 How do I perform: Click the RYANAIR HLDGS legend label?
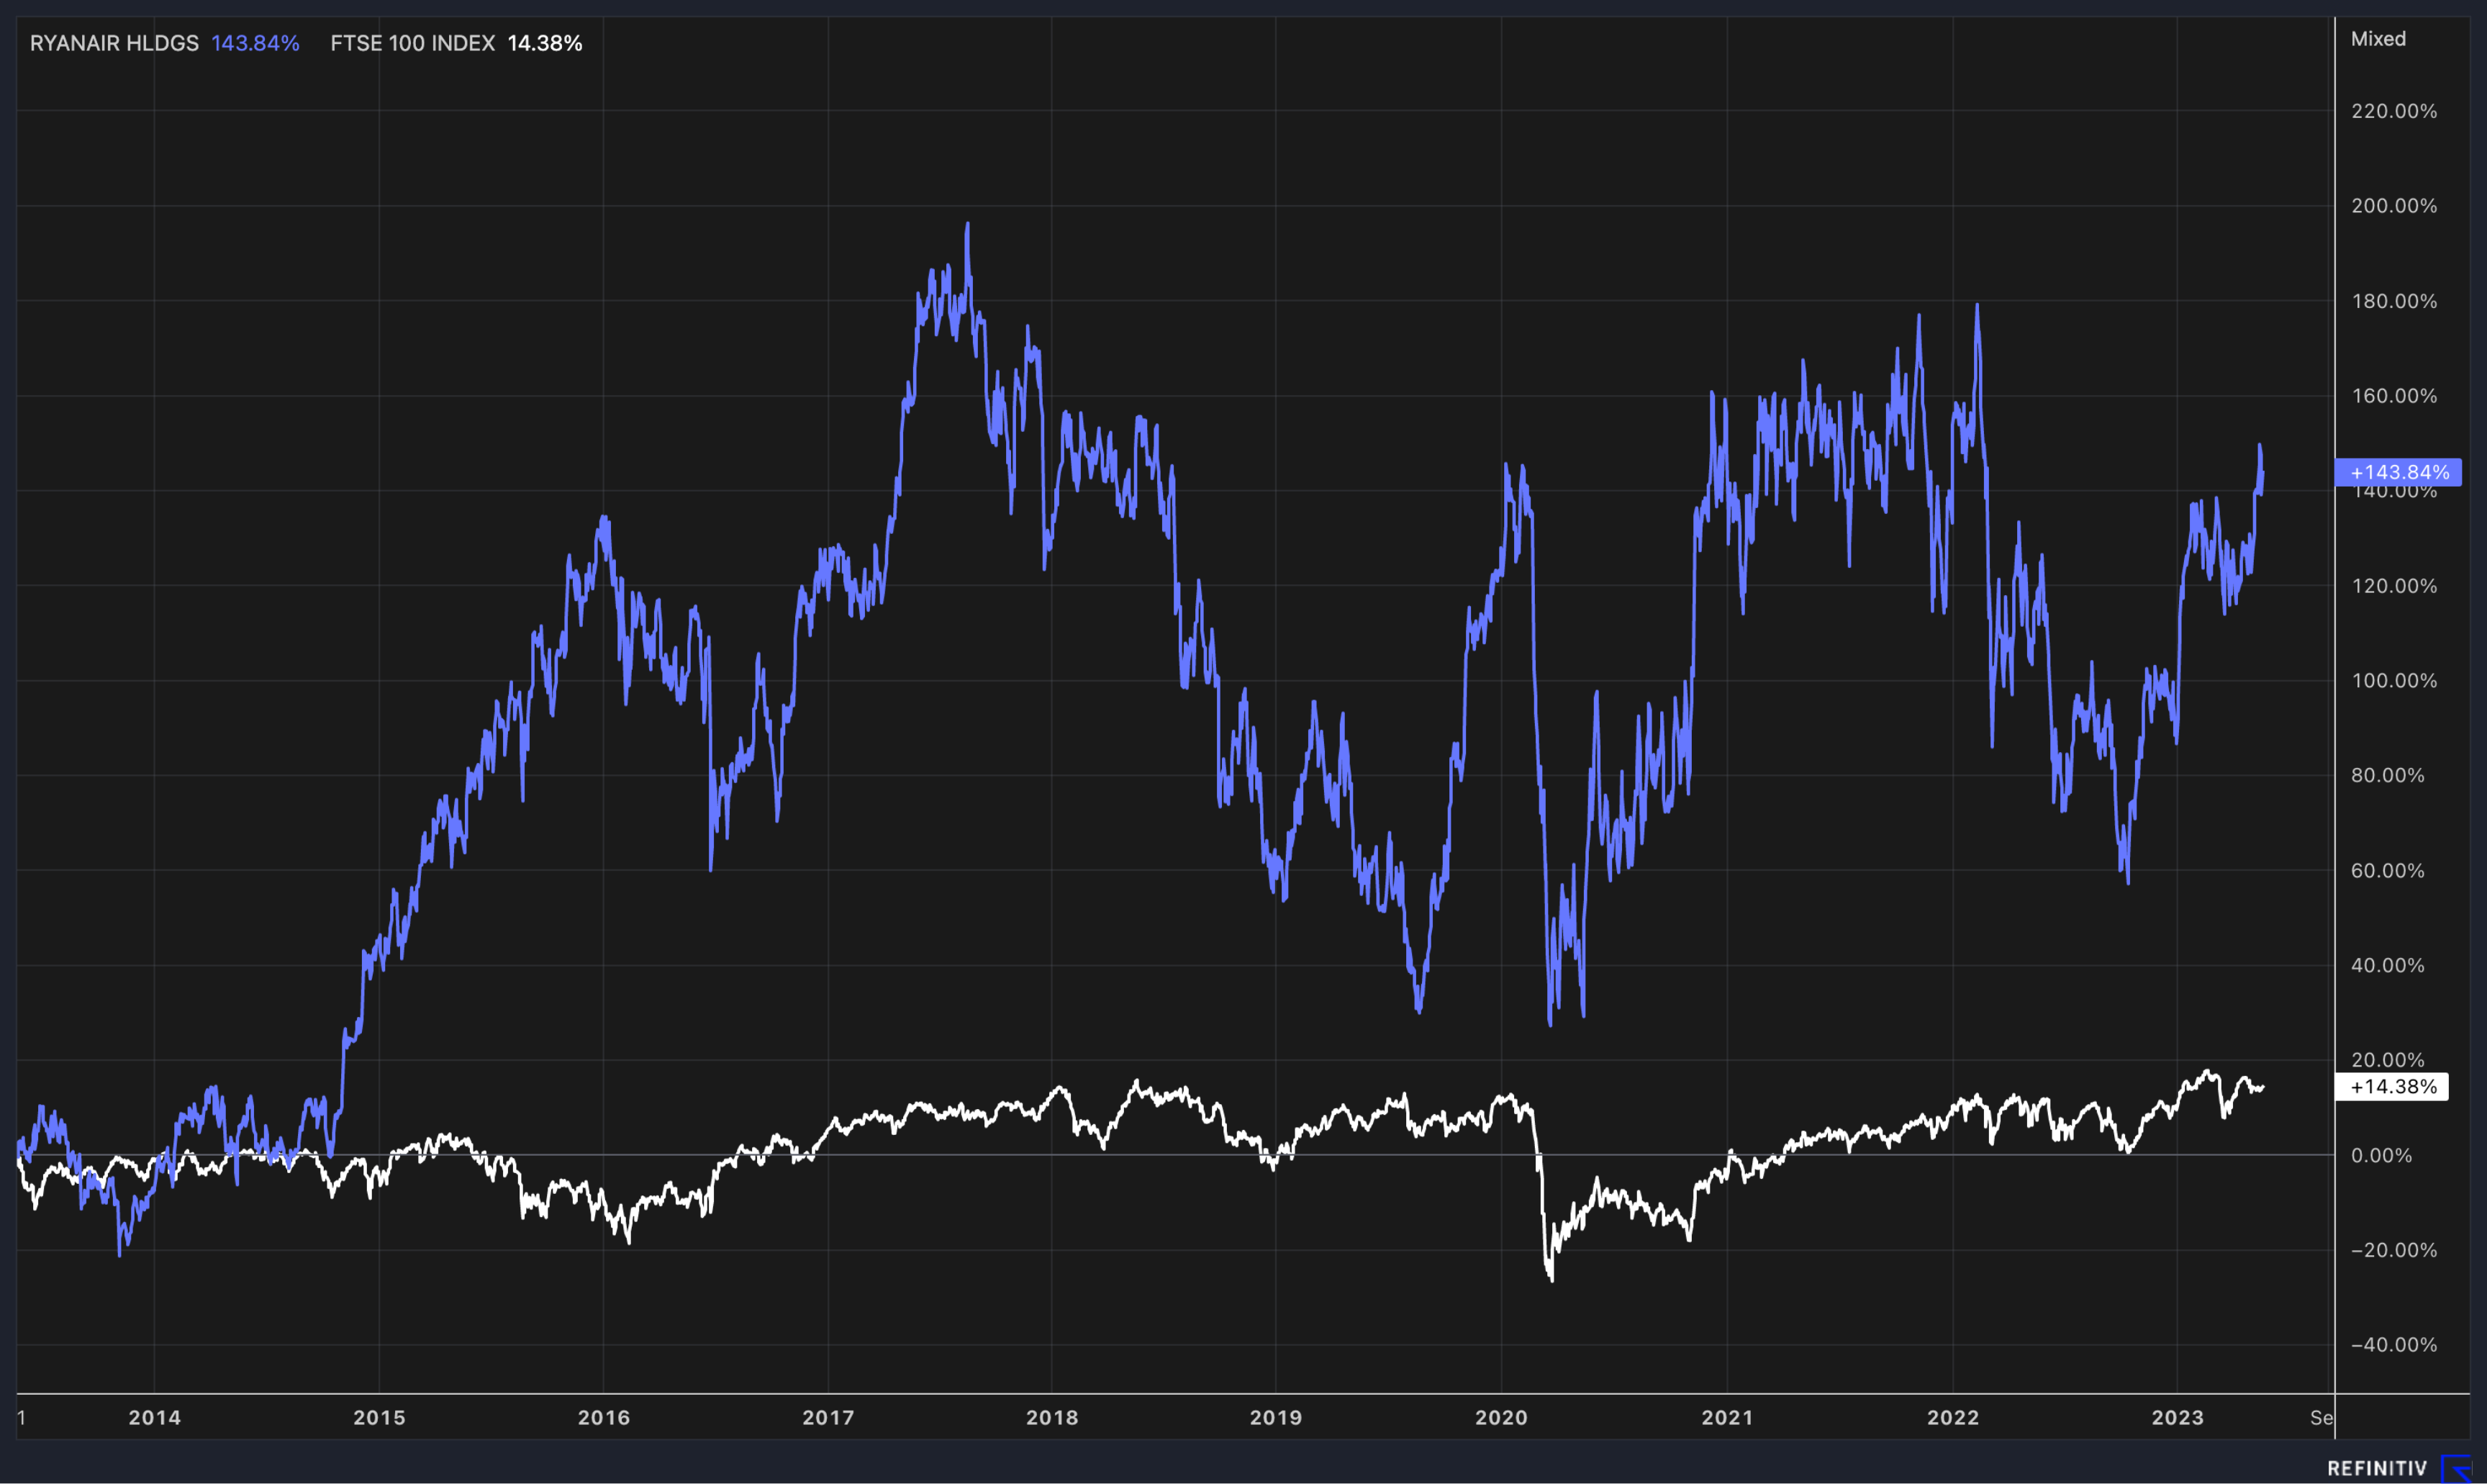[x=114, y=43]
